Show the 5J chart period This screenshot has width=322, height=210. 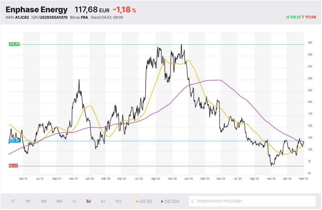(103, 201)
